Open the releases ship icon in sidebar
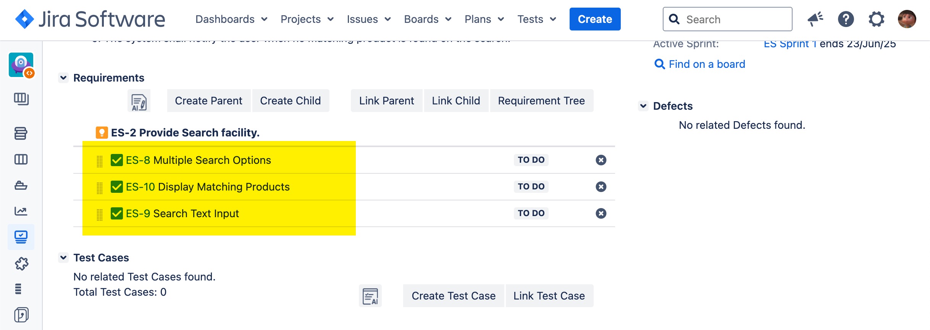This screenshot has height=330, width=930. click(x=21, y=186)
